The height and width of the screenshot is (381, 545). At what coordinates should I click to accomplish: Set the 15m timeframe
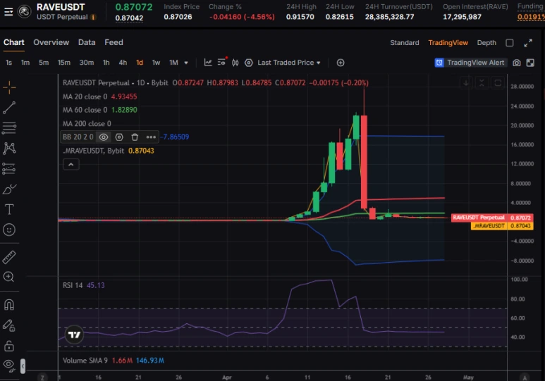tap(64, 63)
